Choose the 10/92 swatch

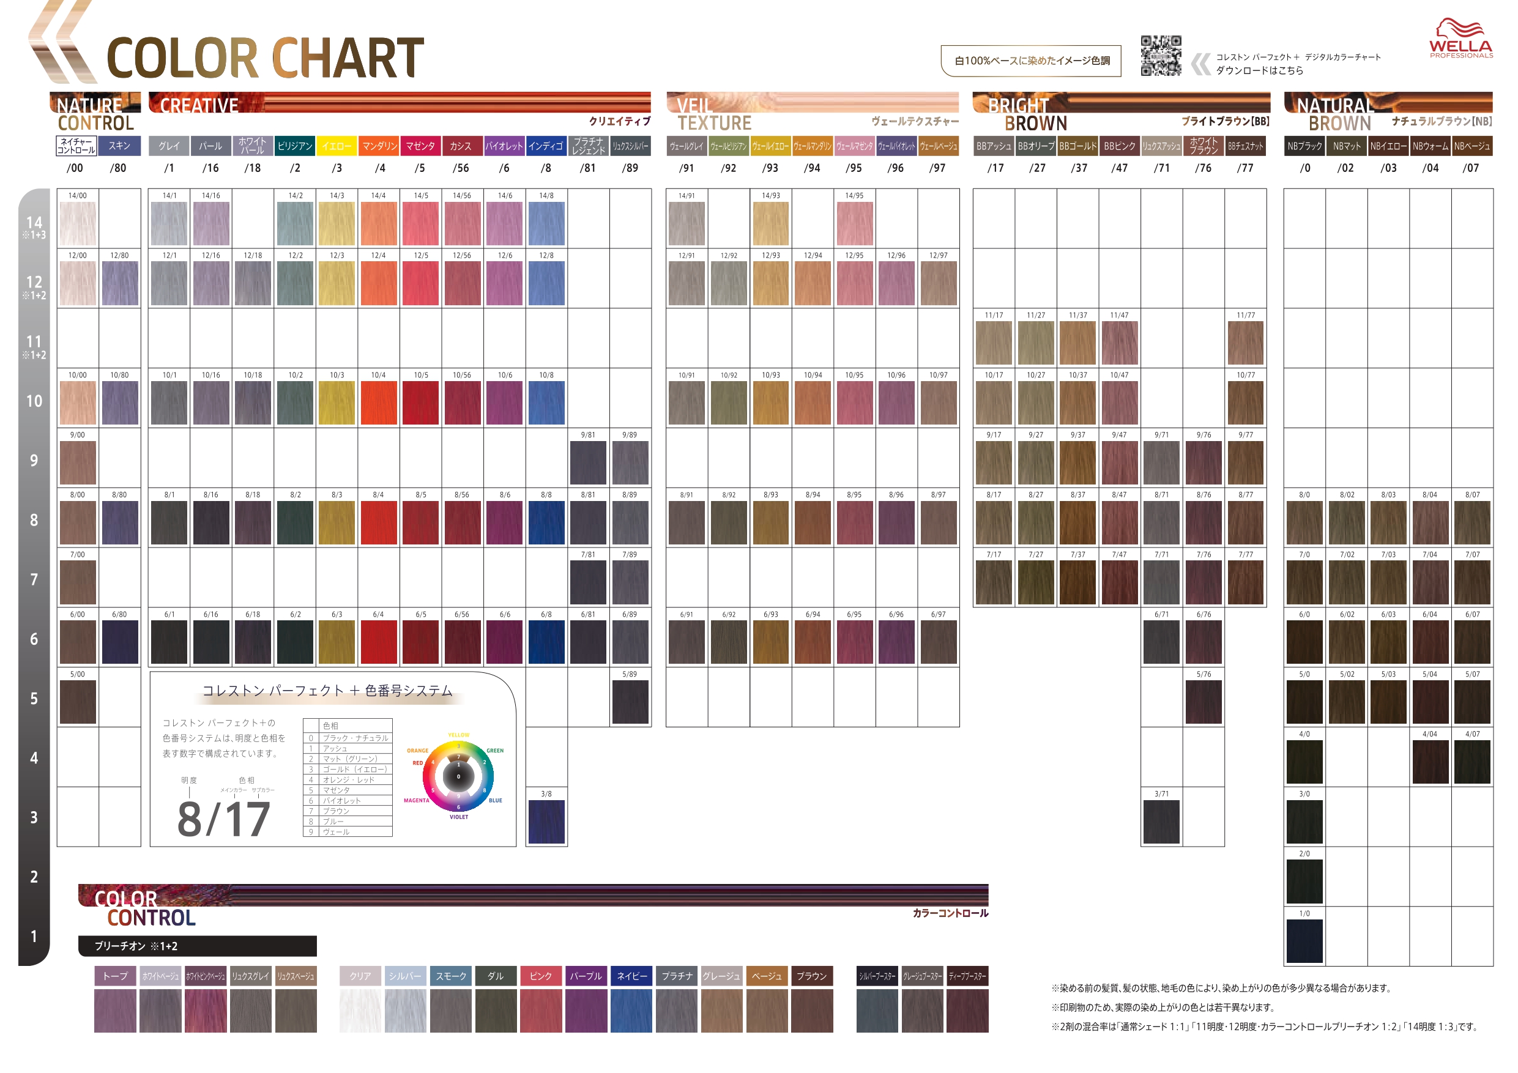coord(729,403)
